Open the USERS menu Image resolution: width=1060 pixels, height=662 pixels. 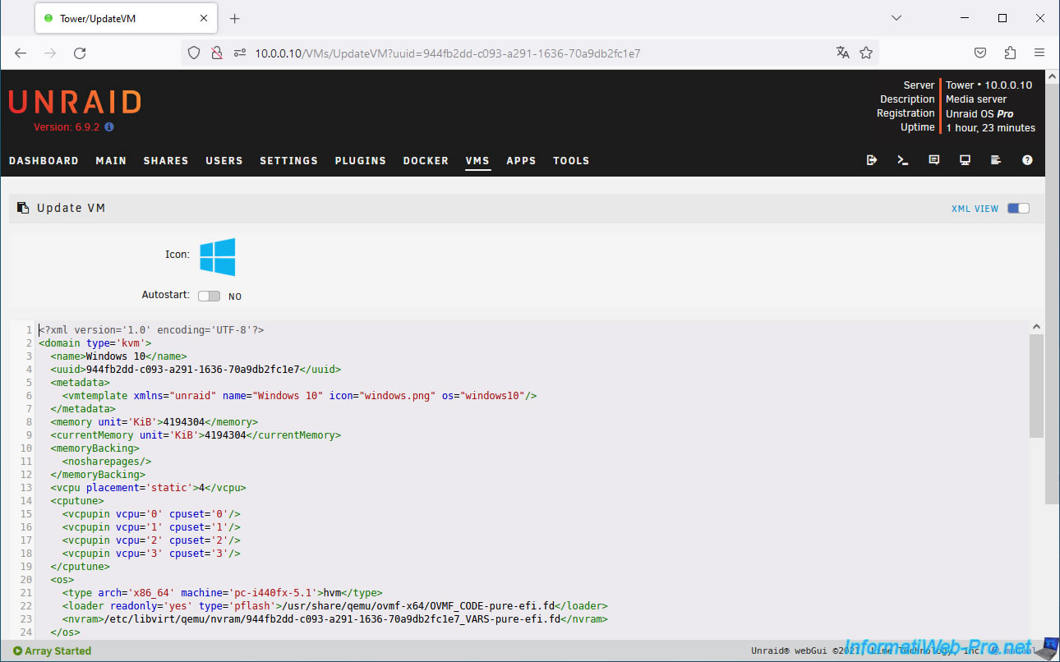224,161
